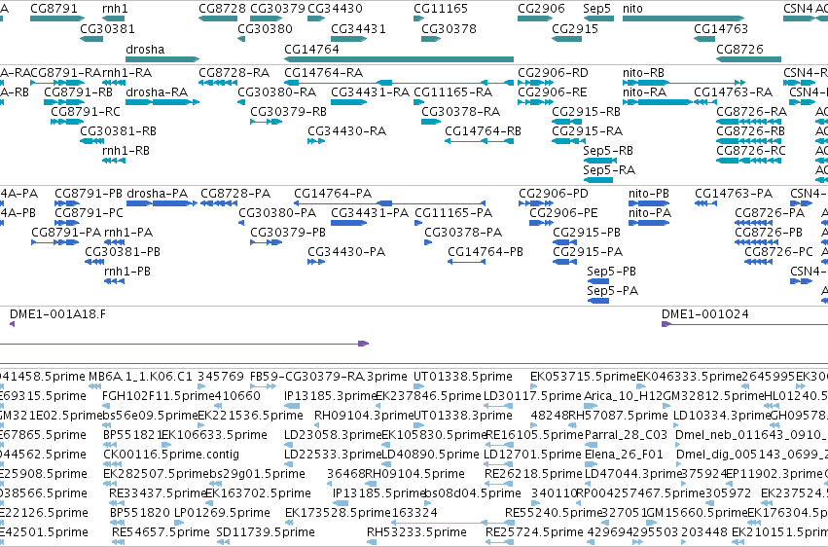Viewport: 828px width, 547px height.
Task: Select the FB59-CG30379-RA.3prime EST name
Action: [x=329, y=377]
